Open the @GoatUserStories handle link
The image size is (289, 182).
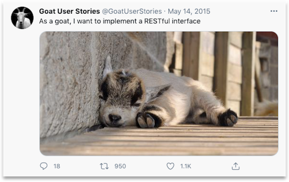pos(132,11)
